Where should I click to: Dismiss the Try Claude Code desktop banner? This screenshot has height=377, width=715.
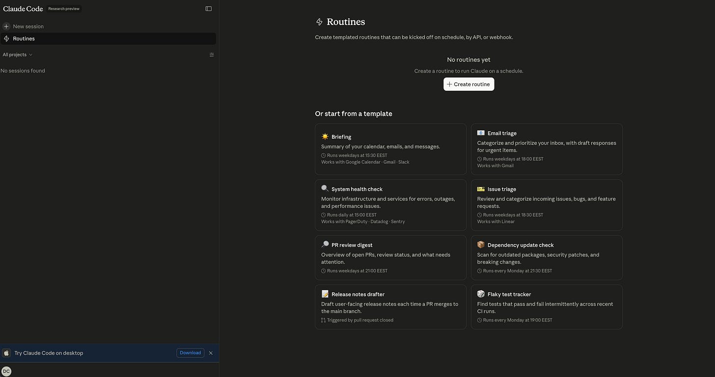click(211, 353)
